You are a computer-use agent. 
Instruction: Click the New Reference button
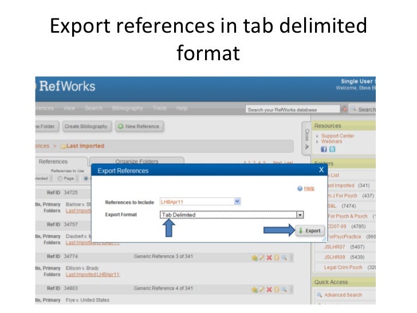tap(139, 127)
